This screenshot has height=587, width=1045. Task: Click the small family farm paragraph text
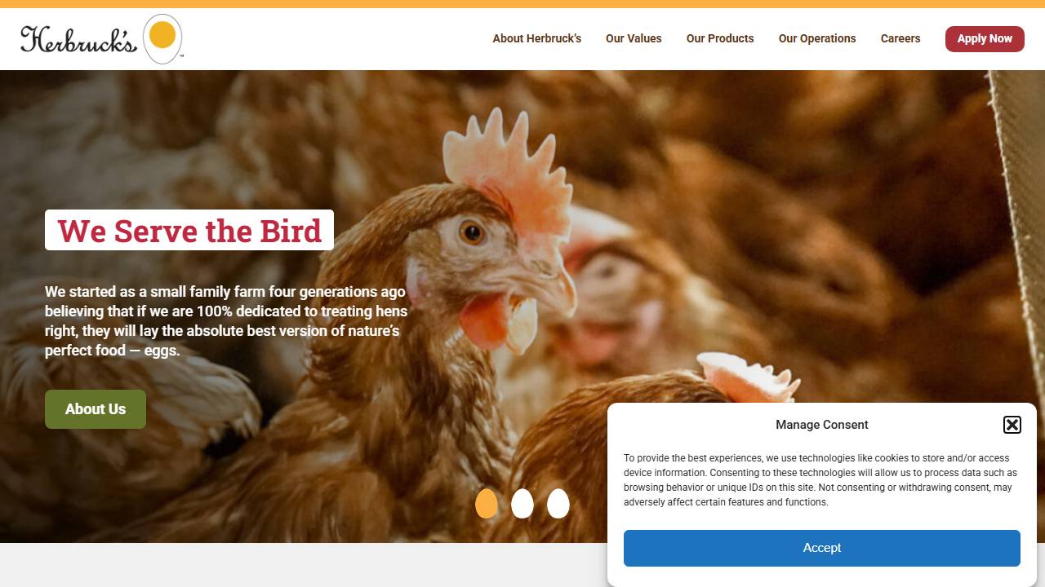coord(226,321)
